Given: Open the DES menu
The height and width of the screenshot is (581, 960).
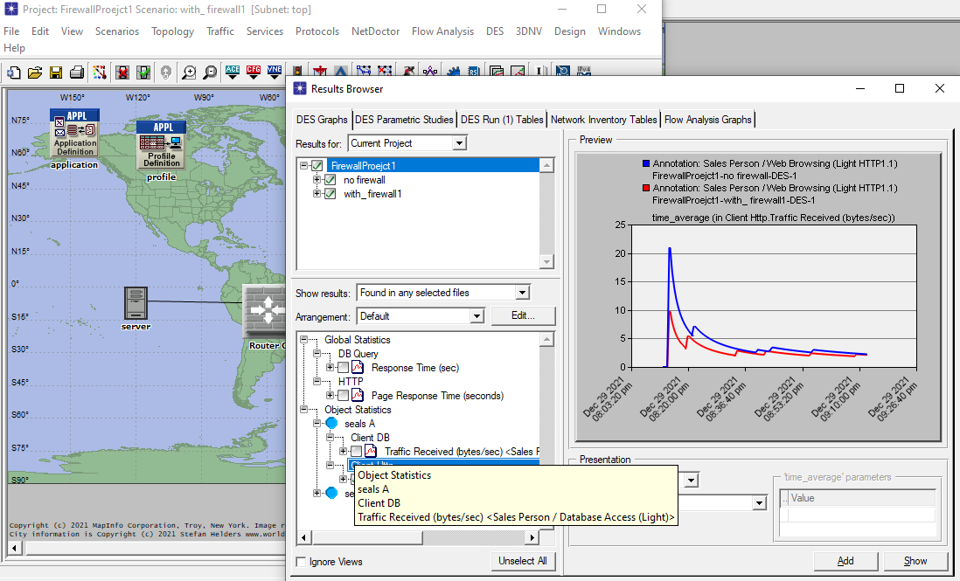Looking at the screenshot, I should click(x=495, y=31).
